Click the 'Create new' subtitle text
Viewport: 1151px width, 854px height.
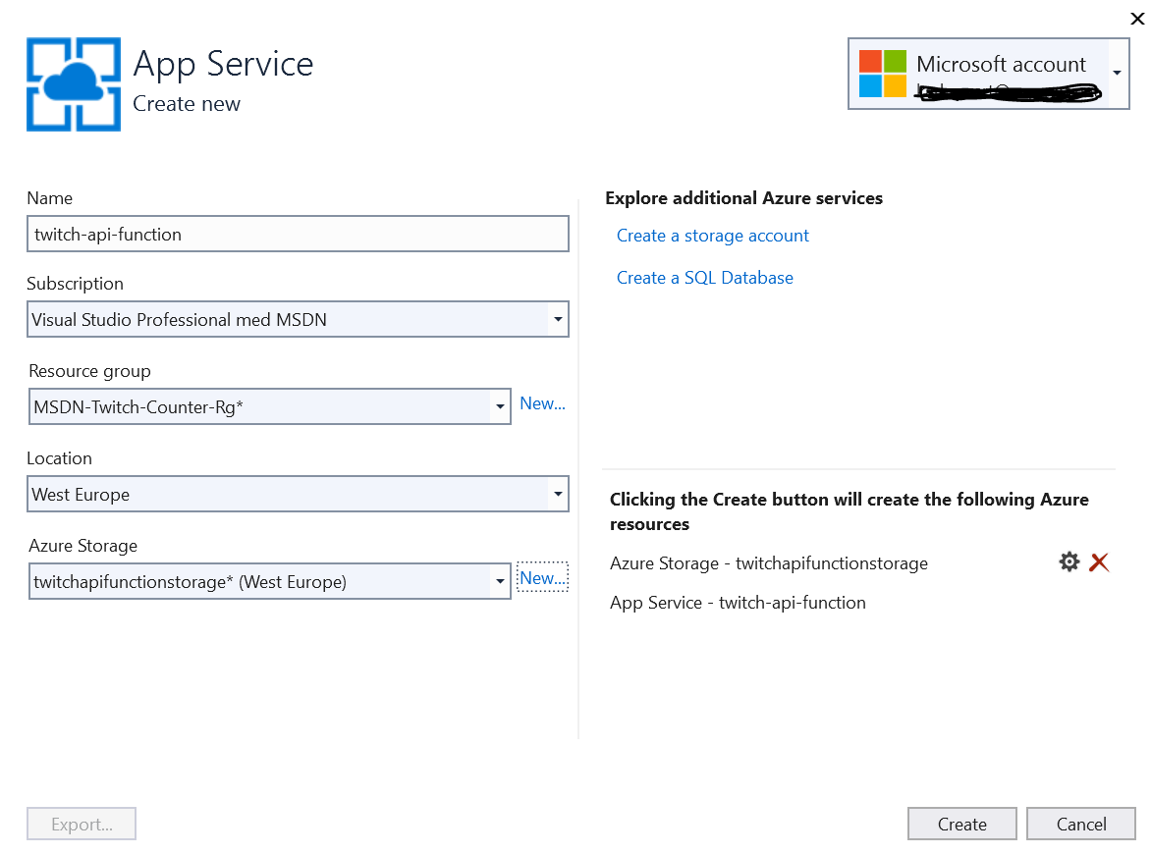[x=187, y=104]
